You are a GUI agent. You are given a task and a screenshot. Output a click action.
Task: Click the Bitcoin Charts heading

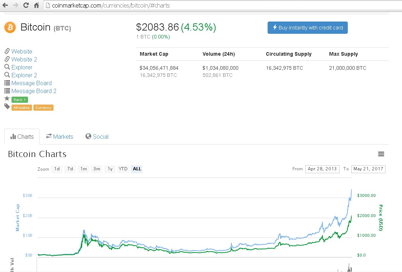pyautogui.click(x=37, y=154)
